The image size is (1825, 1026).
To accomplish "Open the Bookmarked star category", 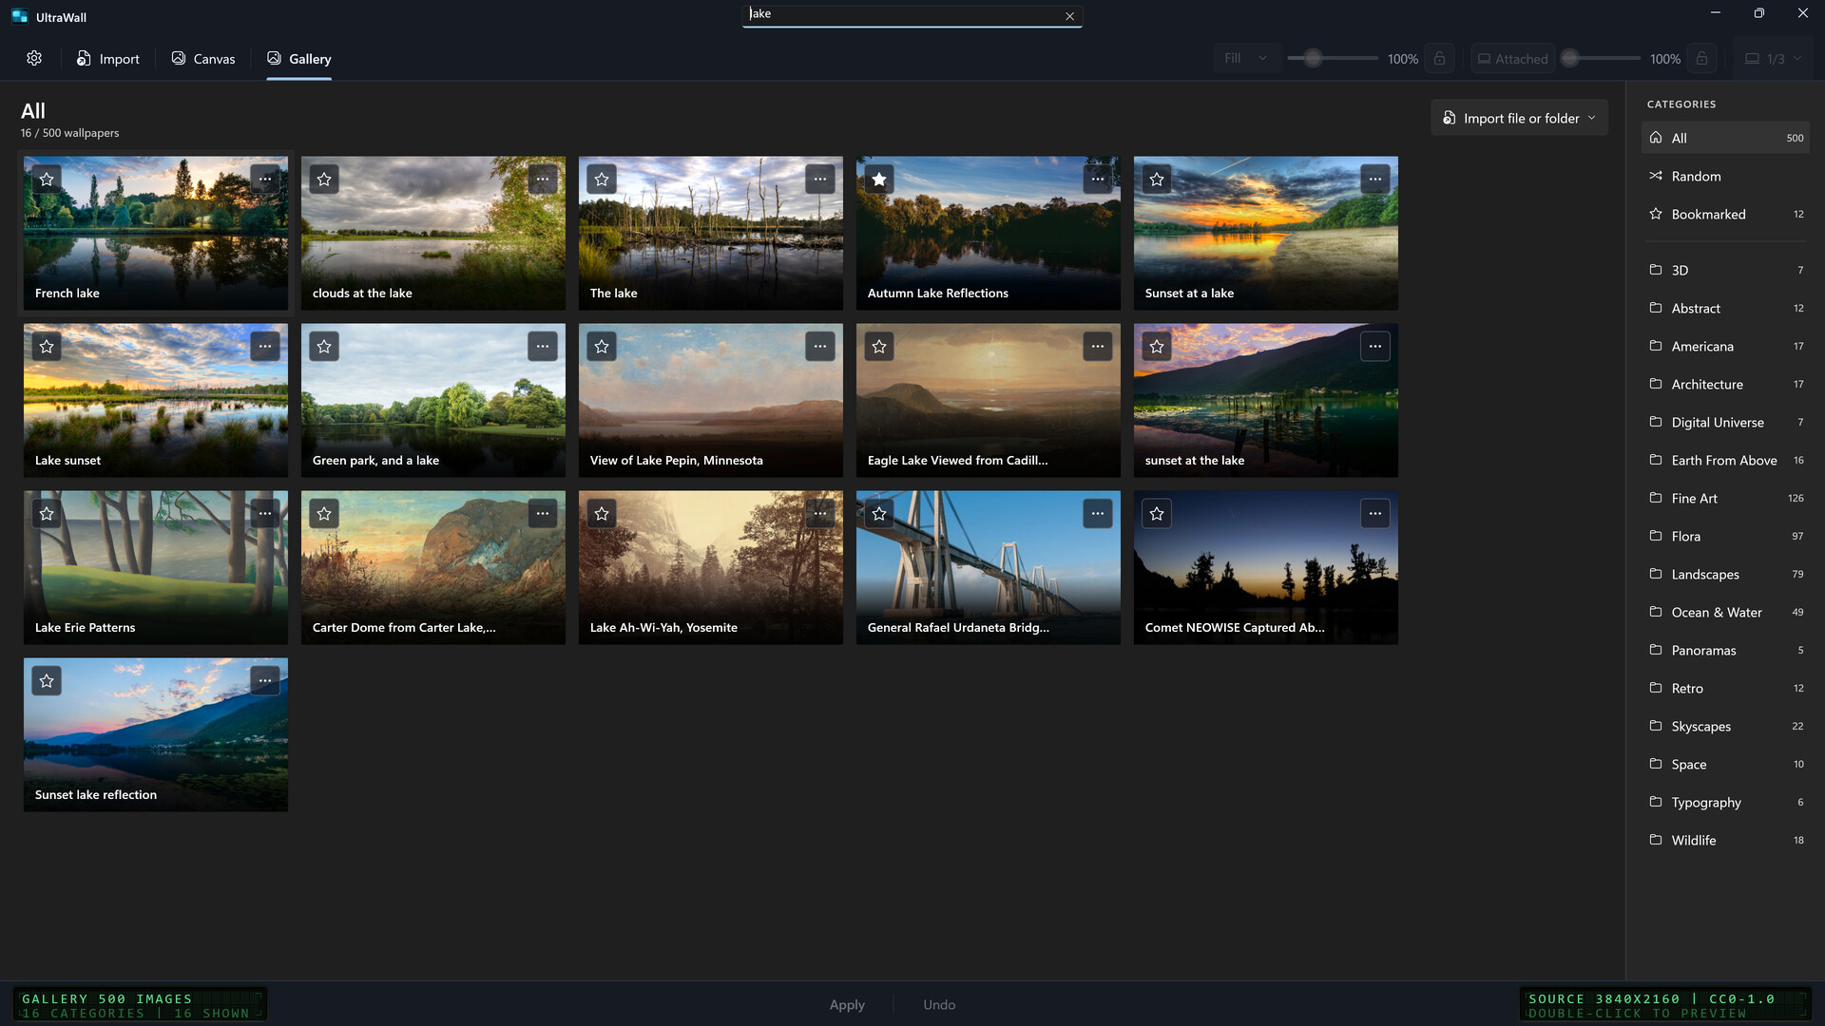I will (1724, 214).
